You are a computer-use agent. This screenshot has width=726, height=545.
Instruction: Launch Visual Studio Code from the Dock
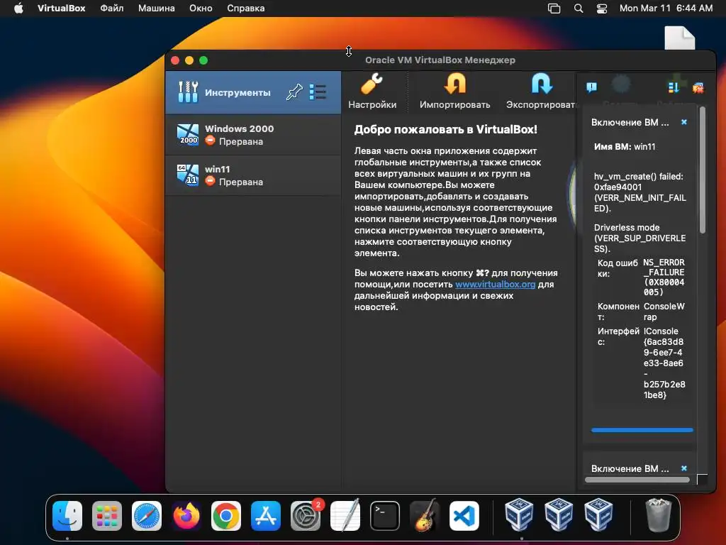point(464,516)
